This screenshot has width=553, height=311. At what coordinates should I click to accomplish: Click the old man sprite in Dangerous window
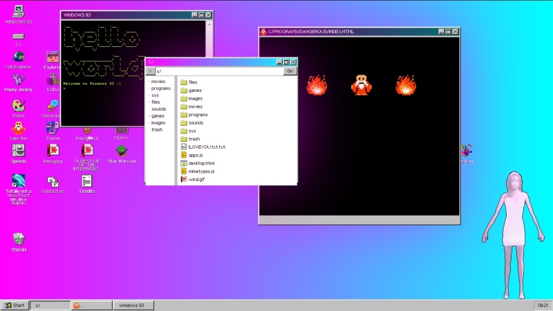(x=361, y=85)
